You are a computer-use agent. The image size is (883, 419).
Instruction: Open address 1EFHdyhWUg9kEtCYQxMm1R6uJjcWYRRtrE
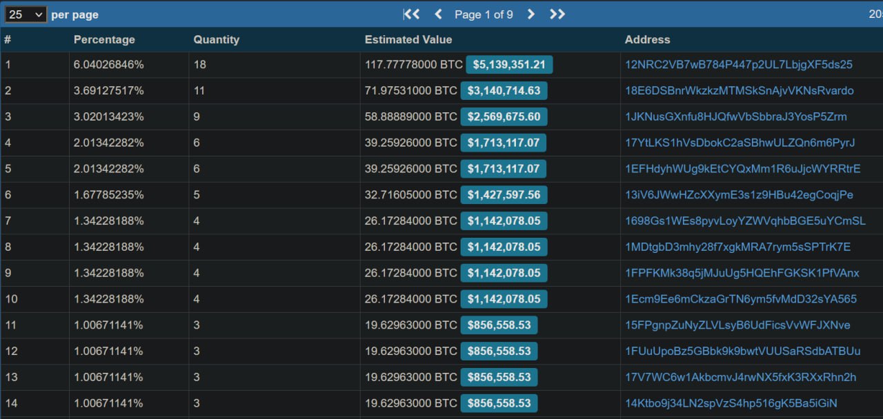(x=743, y=169)
